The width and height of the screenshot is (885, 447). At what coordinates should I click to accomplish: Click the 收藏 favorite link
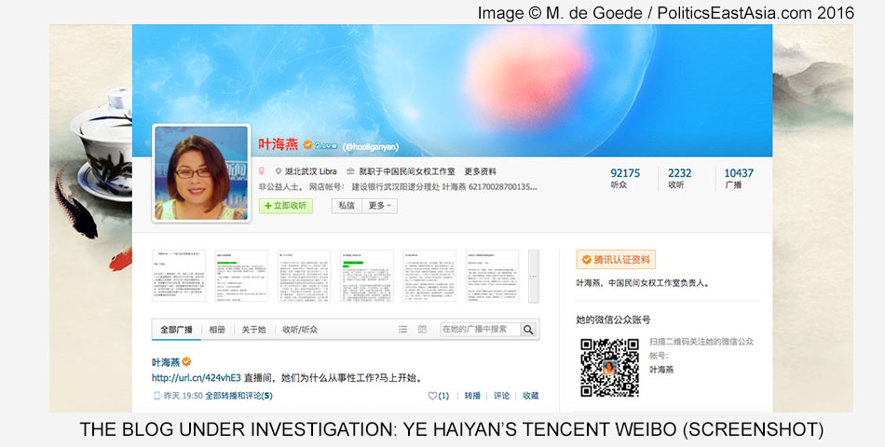pyautogui.click(x=531, y=396)
